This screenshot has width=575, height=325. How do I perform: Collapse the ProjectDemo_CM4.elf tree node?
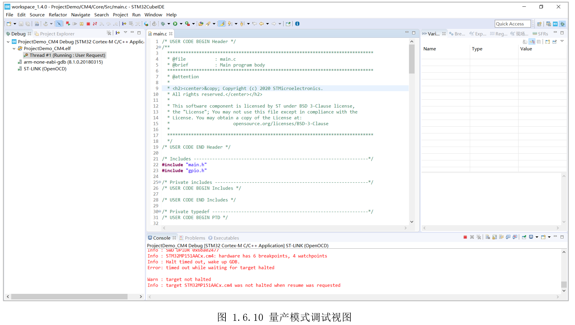[x=14, y=48]
